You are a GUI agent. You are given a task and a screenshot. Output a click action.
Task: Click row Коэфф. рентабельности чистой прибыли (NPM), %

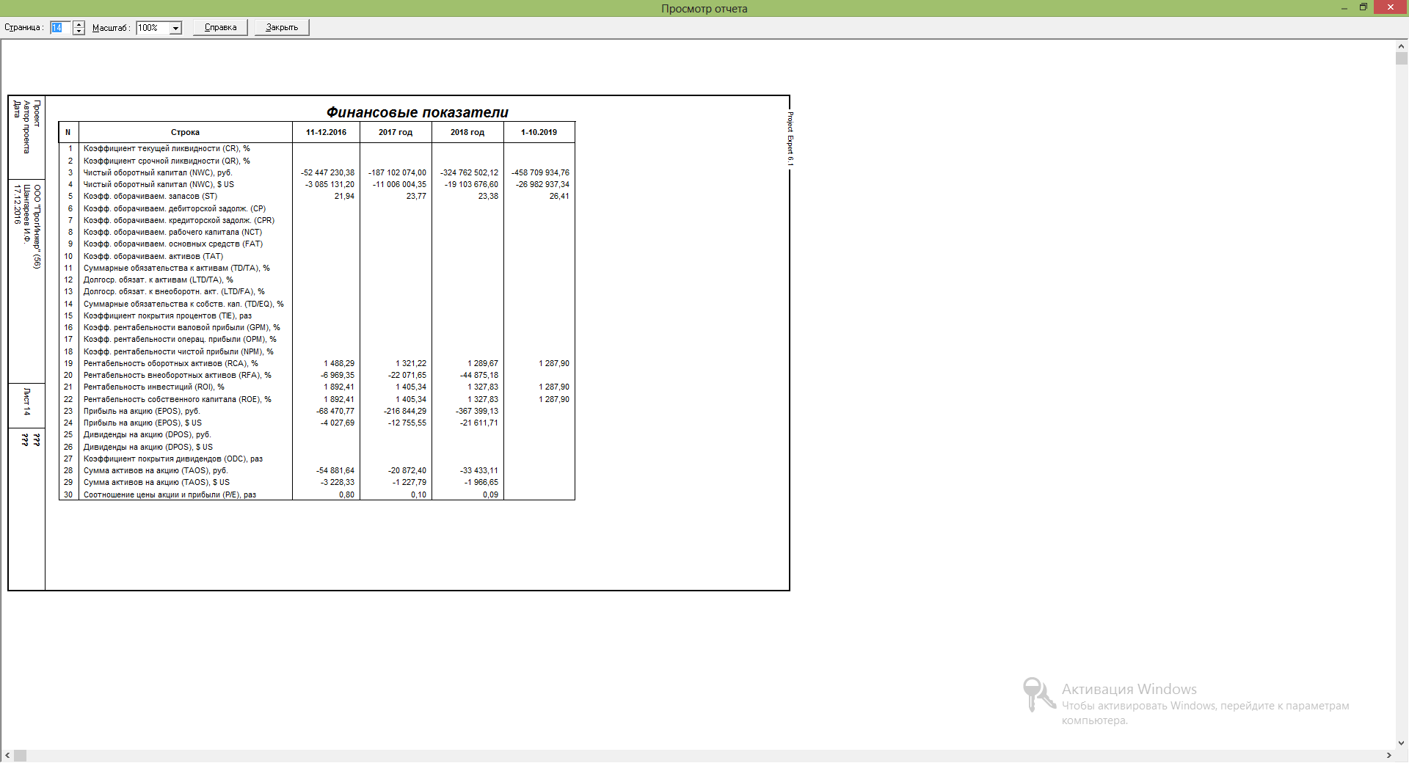coord(316,351)
